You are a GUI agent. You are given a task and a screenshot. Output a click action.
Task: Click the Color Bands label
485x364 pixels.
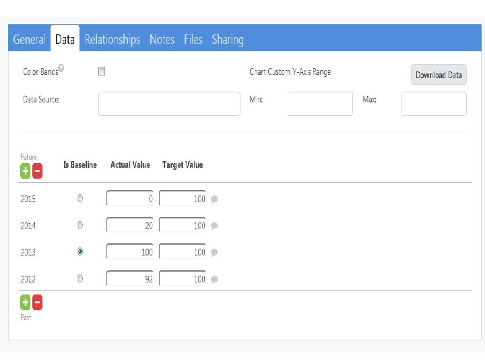[x=40, y=72]
